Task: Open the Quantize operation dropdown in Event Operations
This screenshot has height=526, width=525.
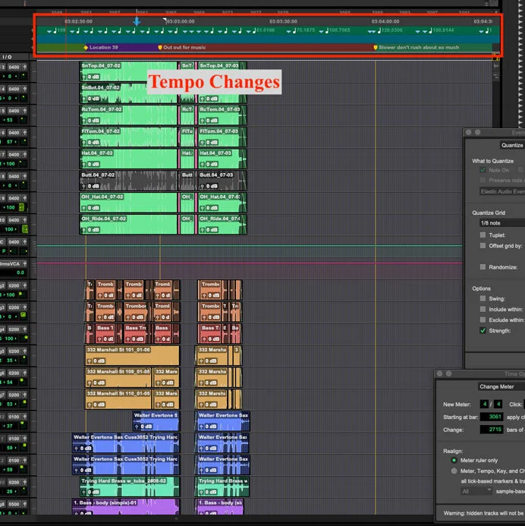Action: [x=512, y=145]
